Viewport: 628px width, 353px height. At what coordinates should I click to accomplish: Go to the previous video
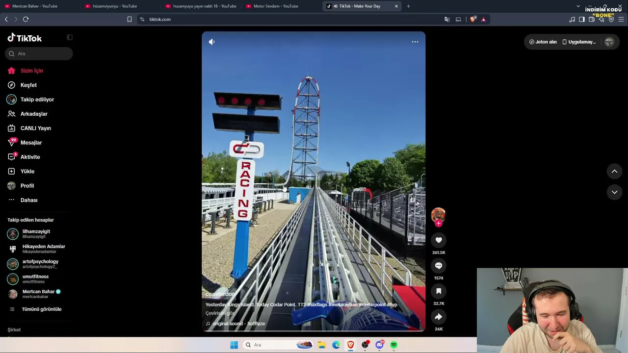pos(614,171)
